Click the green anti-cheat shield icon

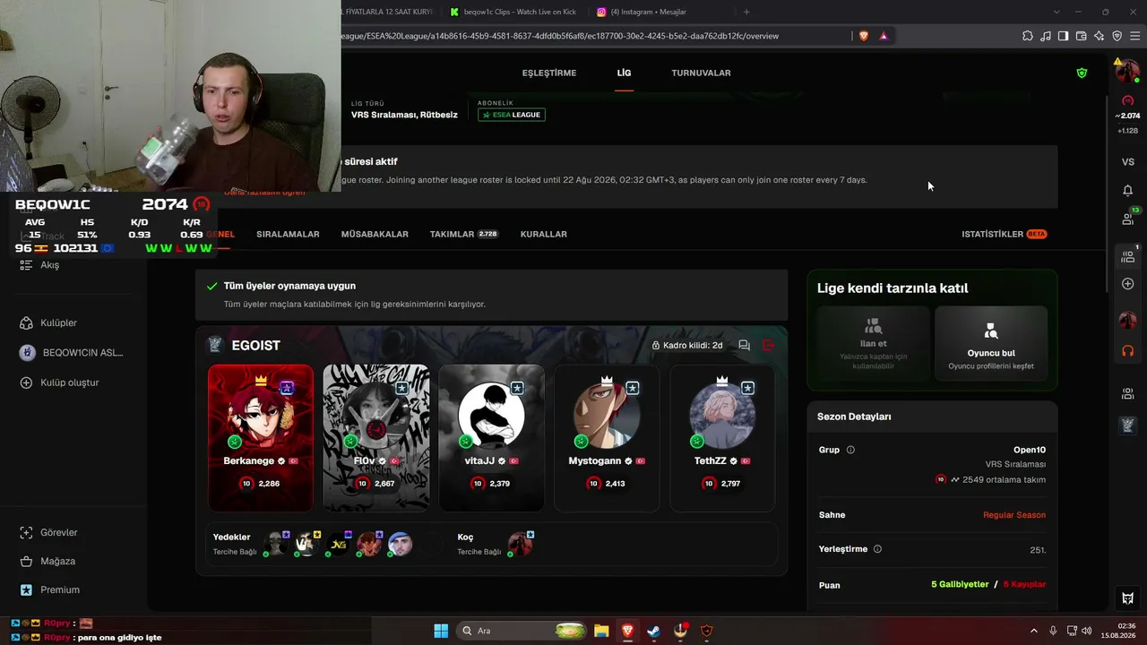[x=1082, y=73]
